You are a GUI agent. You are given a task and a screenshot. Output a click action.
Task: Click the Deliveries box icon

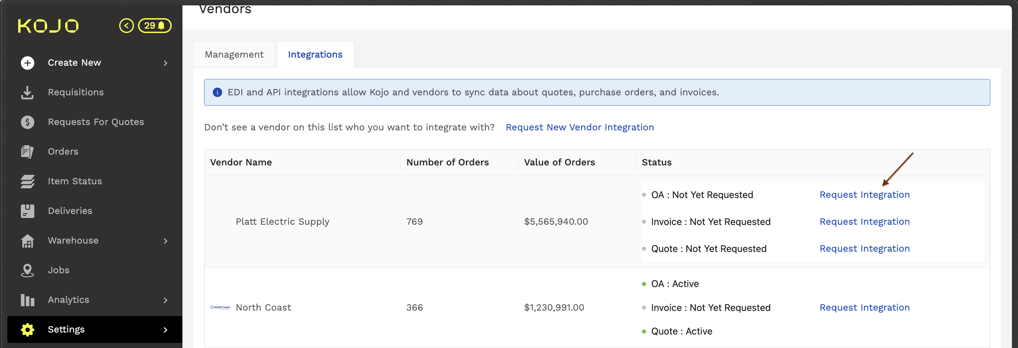point(27,211)
